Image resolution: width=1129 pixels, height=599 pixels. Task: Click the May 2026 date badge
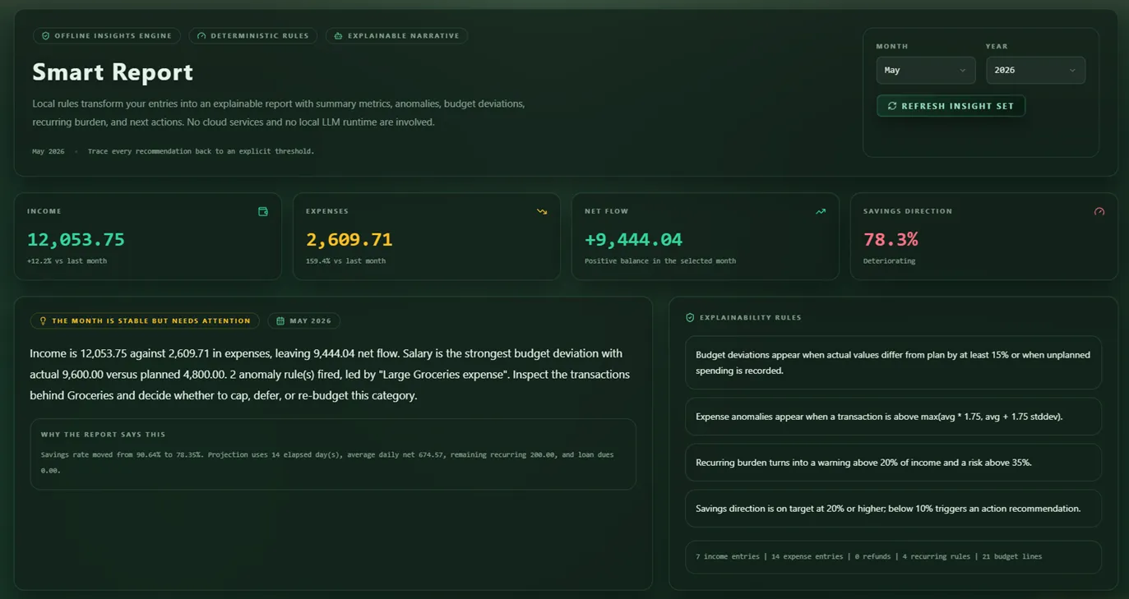[x=304, y=321]
